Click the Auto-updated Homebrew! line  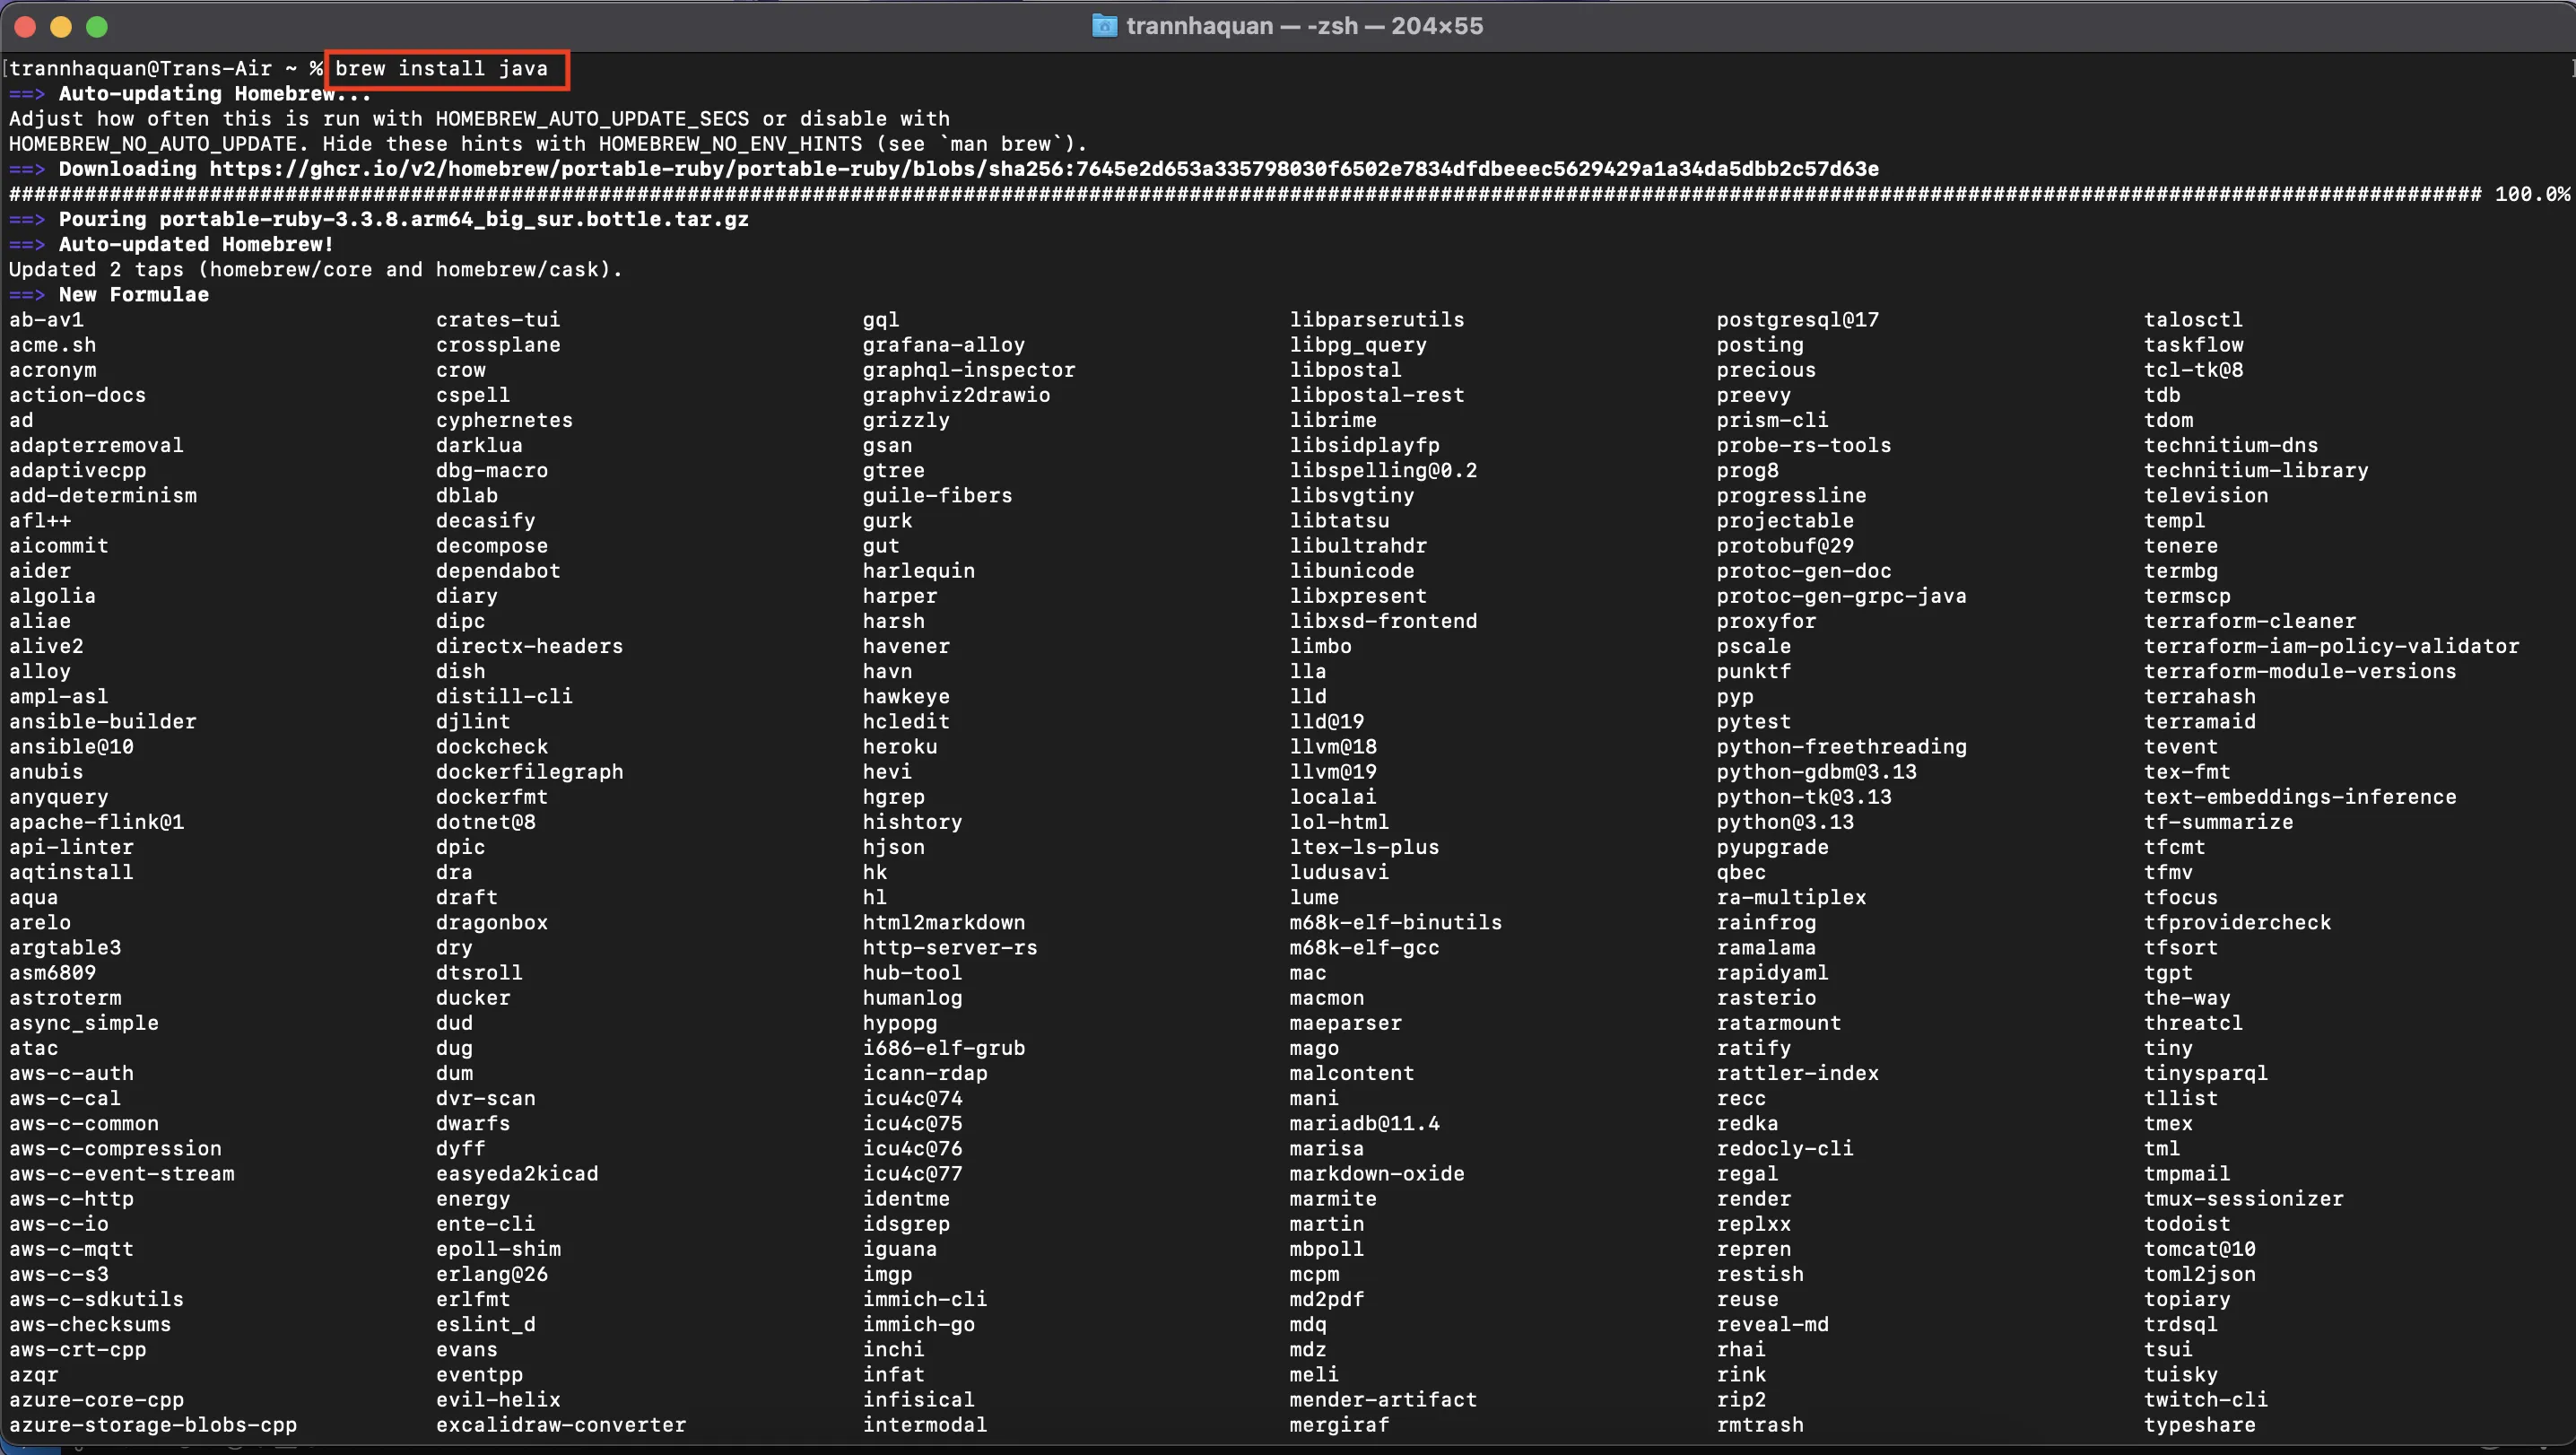195,245
